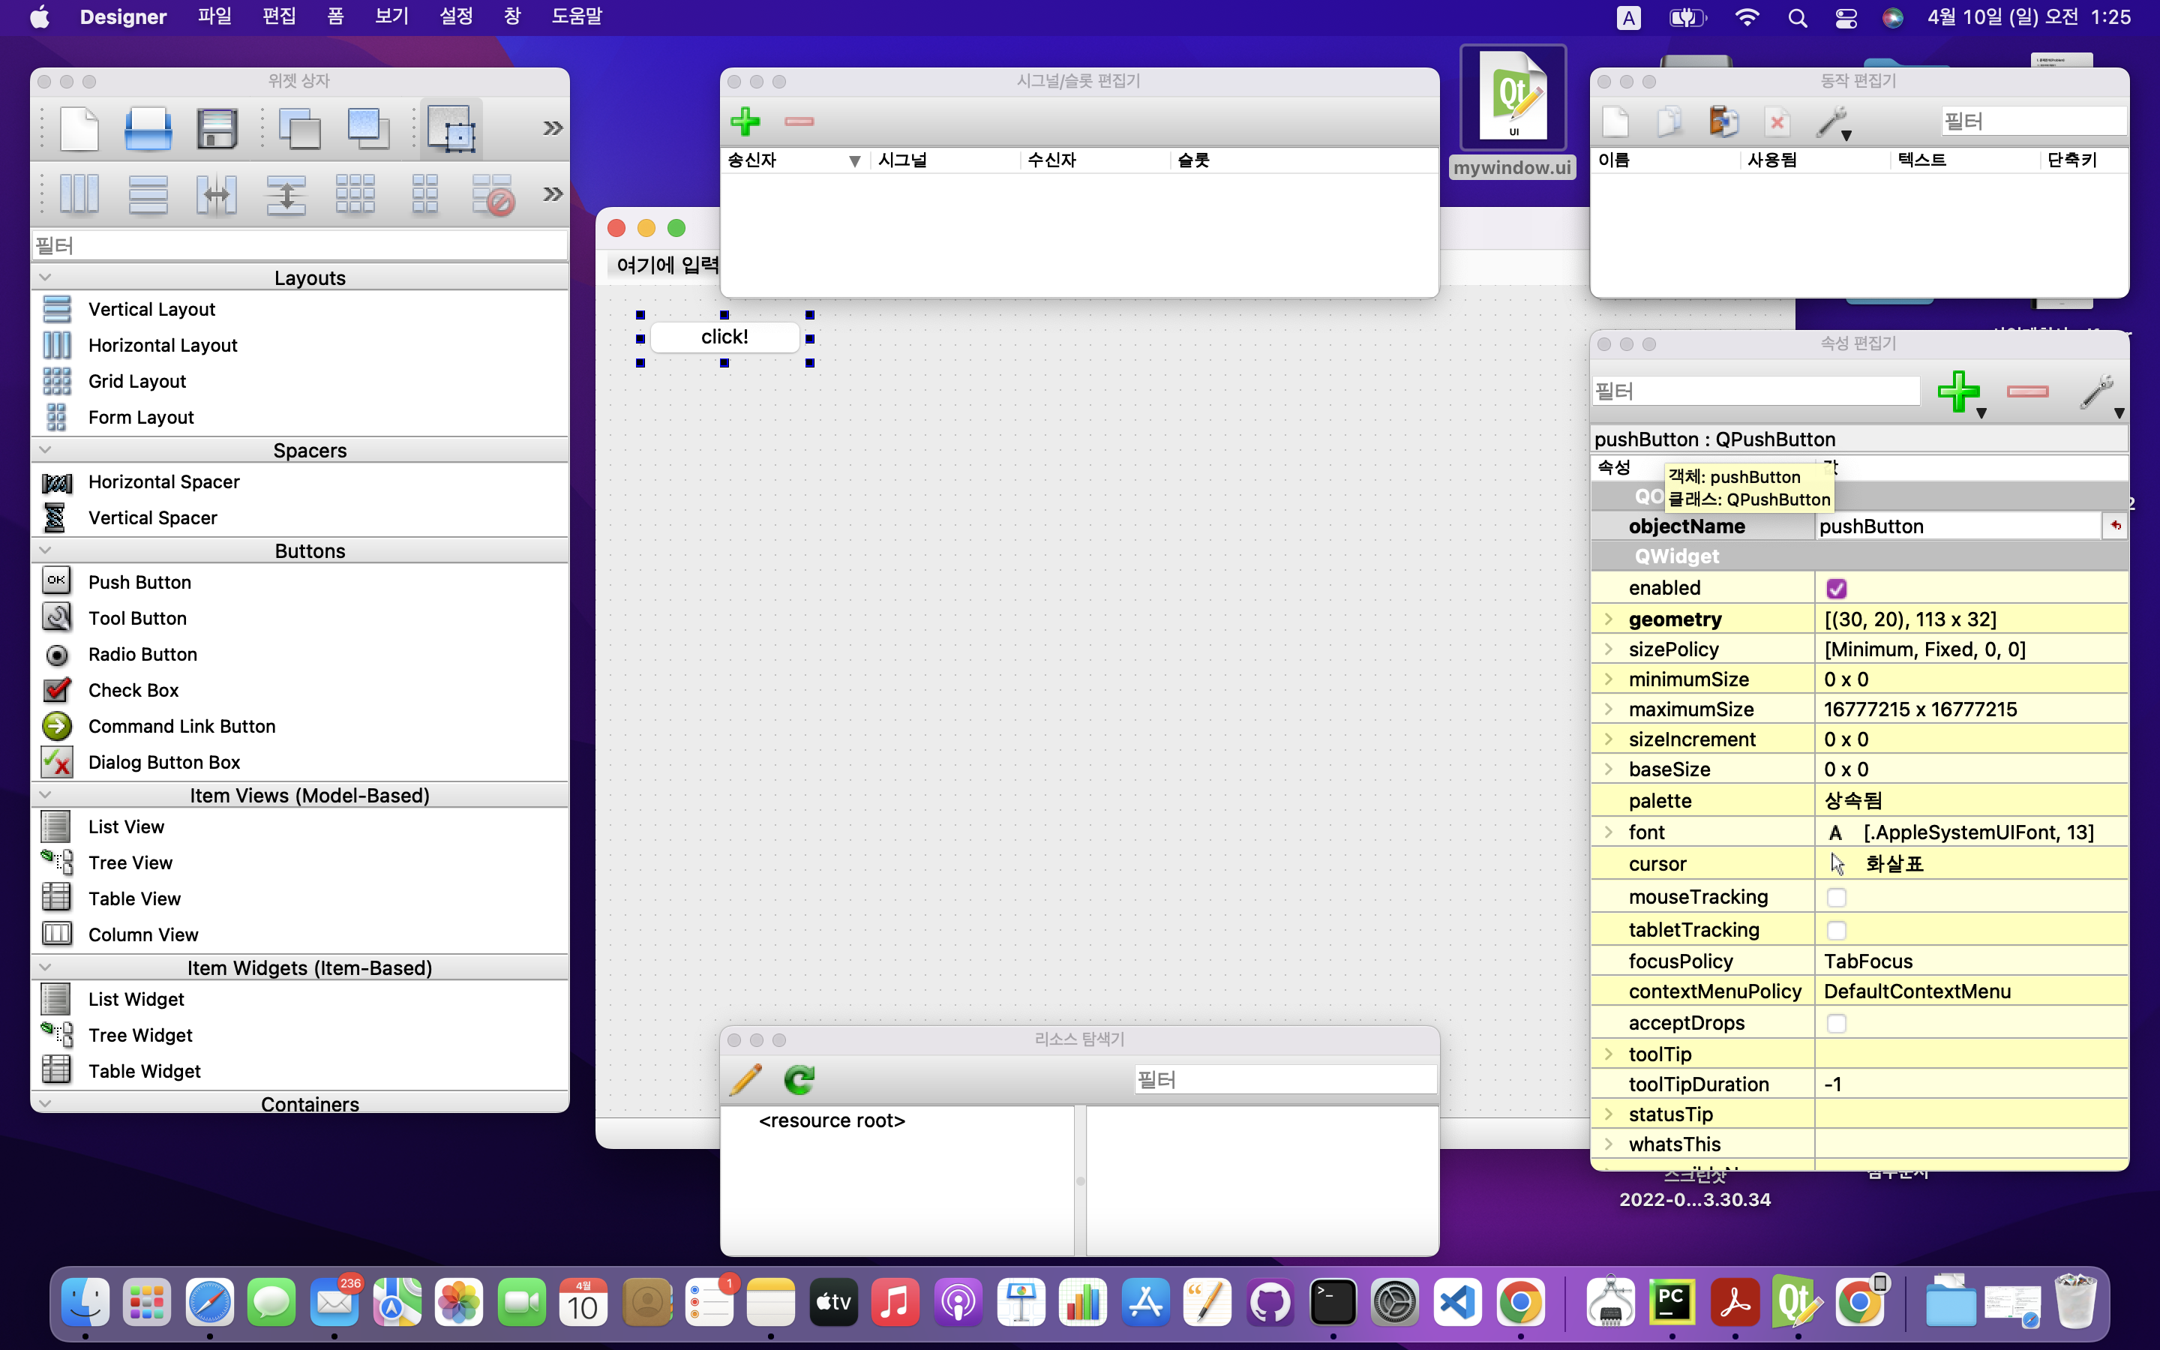2160x1350 pixels.
Task: Click the Action Editor filter field
Action: 2032,121
